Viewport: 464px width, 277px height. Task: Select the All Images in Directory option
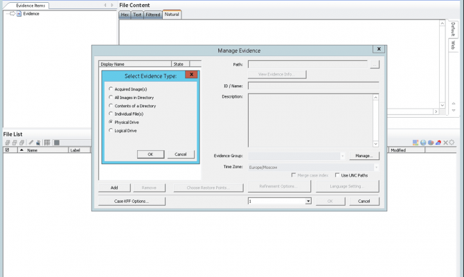point(111,97)
